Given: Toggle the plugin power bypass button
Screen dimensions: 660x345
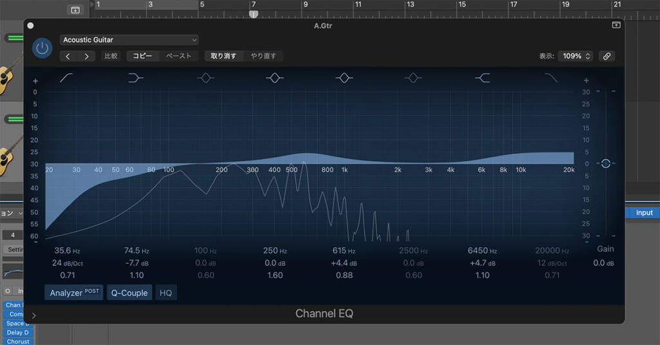Looking at the screenshot, I should (x=43, y=48).
